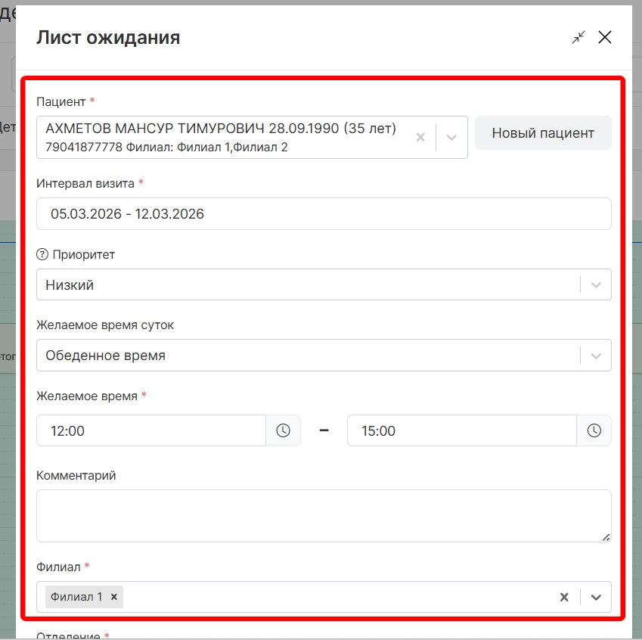Image resolution: width=642 pixels, height=640 pixels.
Task: Collapse the waiting list dialog window
Action: (x=578, y=37)
